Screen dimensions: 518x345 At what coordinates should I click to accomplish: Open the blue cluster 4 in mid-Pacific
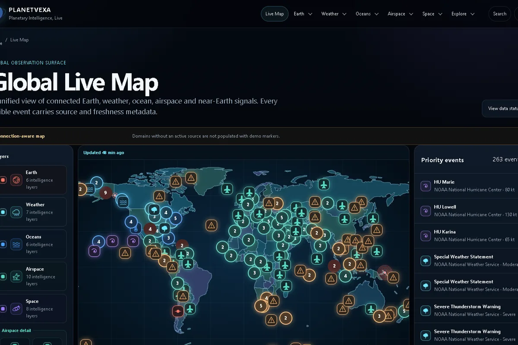(x=99, y=241)
